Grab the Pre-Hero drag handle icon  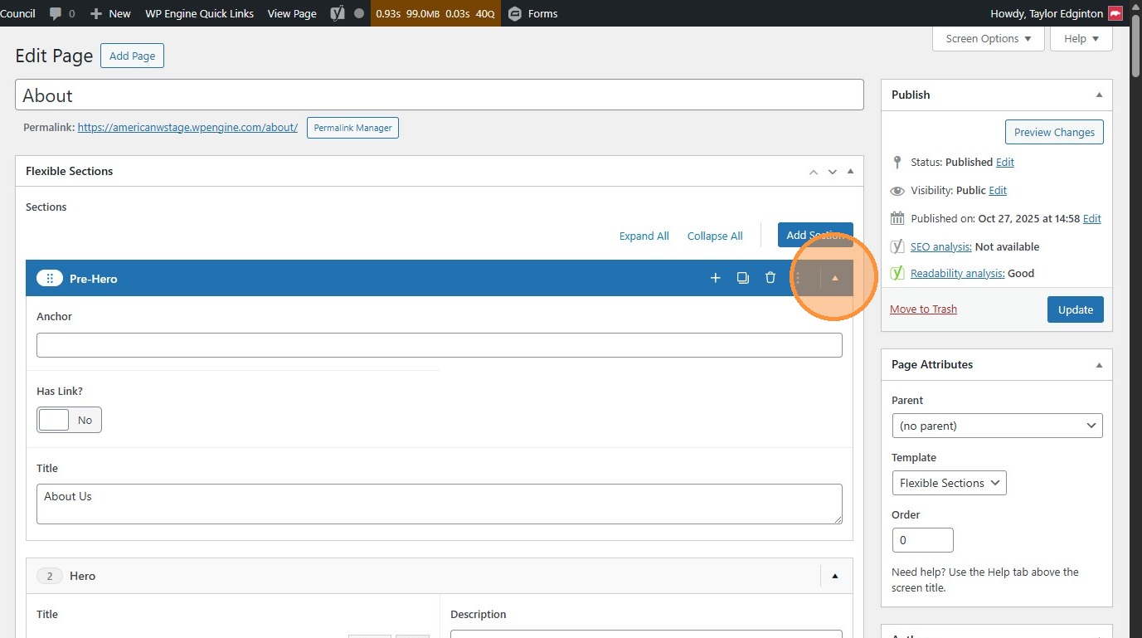(50, 279)
